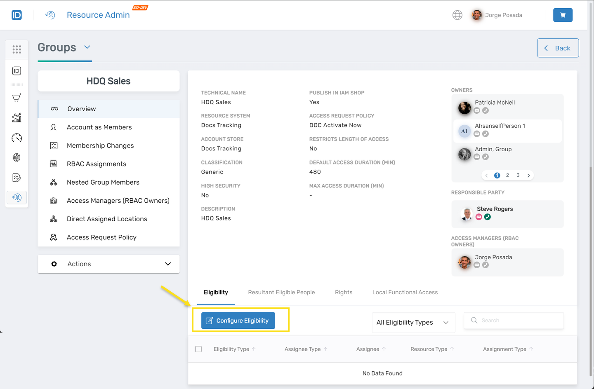Open Membership Changes in side menu
The height and width of the screenshot is (389, 594).
coord(100,145)
